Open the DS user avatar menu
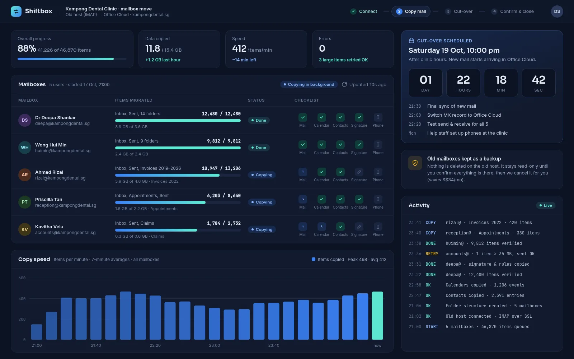This screenshot has height=359, width=574. tap(557, 11)
